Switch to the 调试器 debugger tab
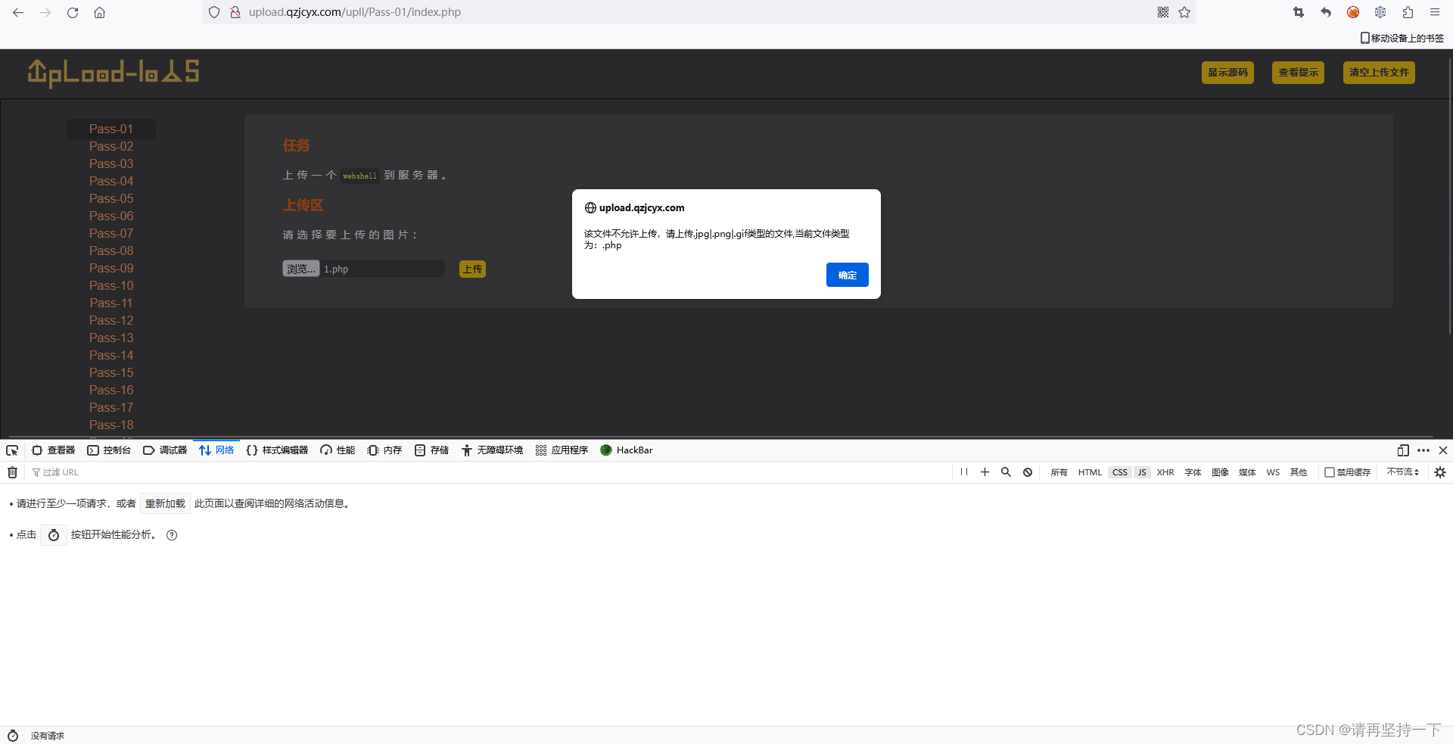 tap(165, 450)
